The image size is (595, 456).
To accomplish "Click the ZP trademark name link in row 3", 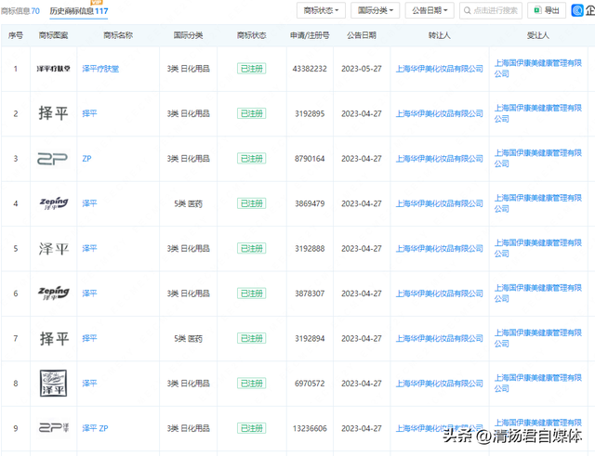I will click(x=86, y=159).
